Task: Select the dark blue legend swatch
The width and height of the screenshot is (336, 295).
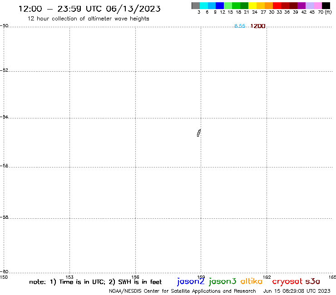Action: [220, 5]
